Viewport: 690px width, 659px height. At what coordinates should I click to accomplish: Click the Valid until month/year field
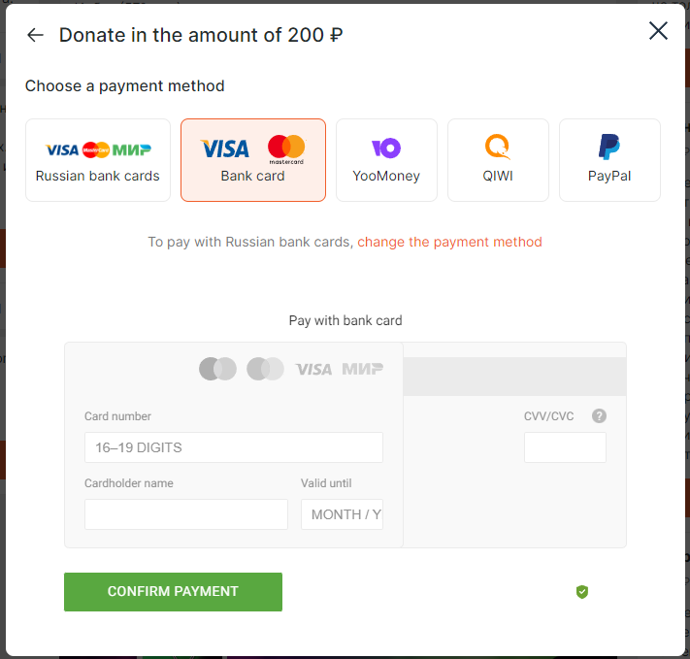[x=342, y=514]
